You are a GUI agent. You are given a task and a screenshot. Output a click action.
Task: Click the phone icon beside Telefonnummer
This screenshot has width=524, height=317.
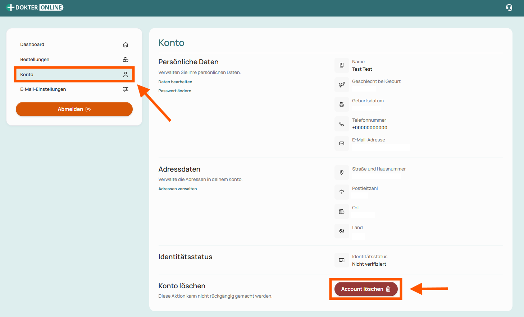pyautogui.click(x=342, y=124)
